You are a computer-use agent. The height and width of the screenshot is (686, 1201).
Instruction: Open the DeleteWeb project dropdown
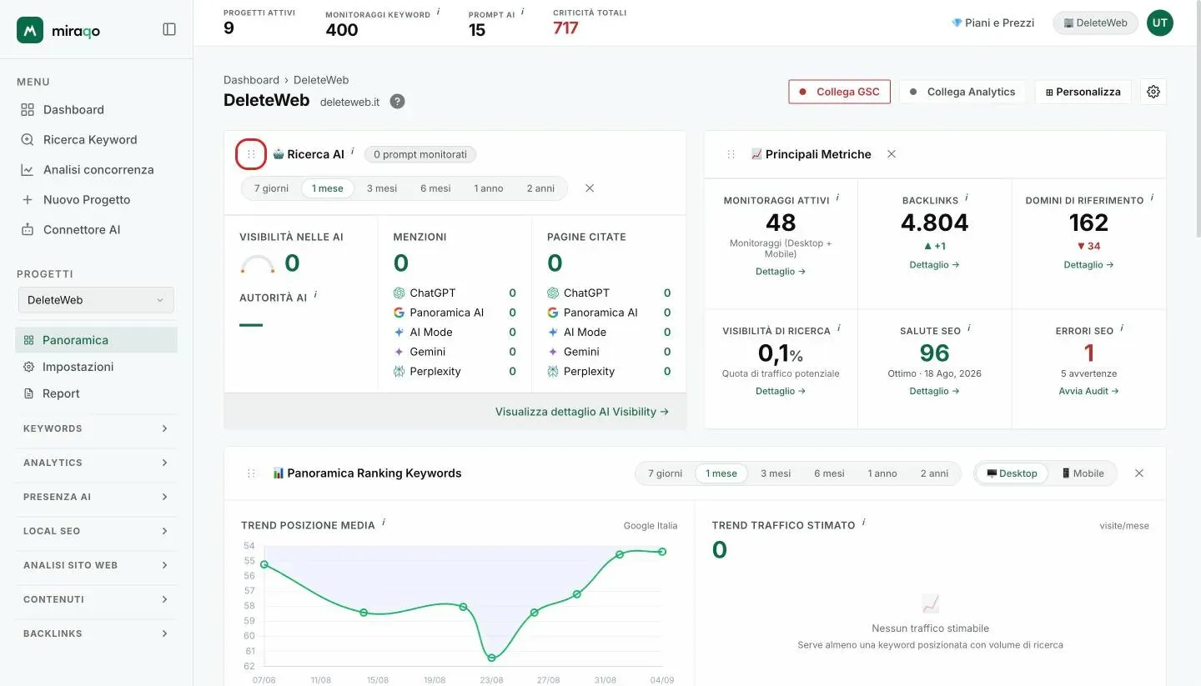[96, 300]
